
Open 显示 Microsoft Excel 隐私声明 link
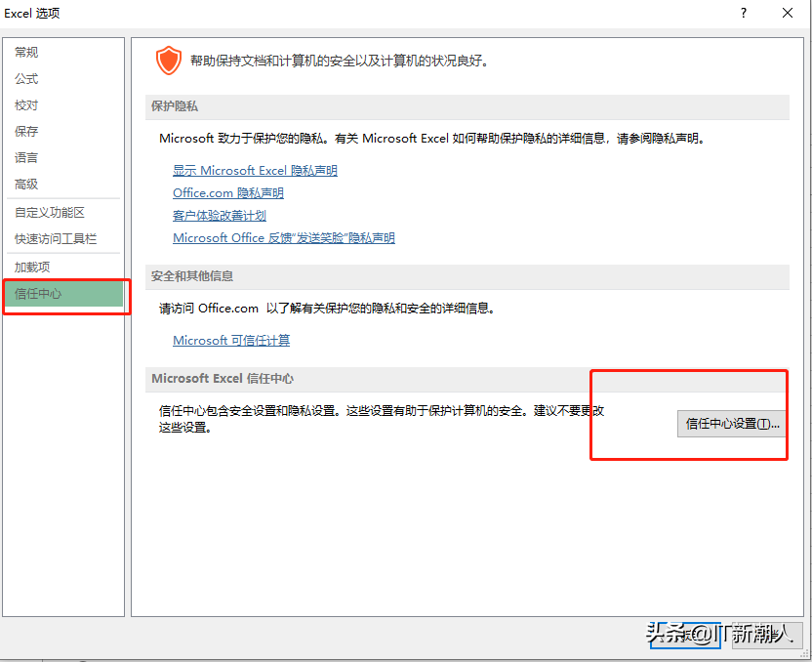pyautogui.click(x=255, y=171)
